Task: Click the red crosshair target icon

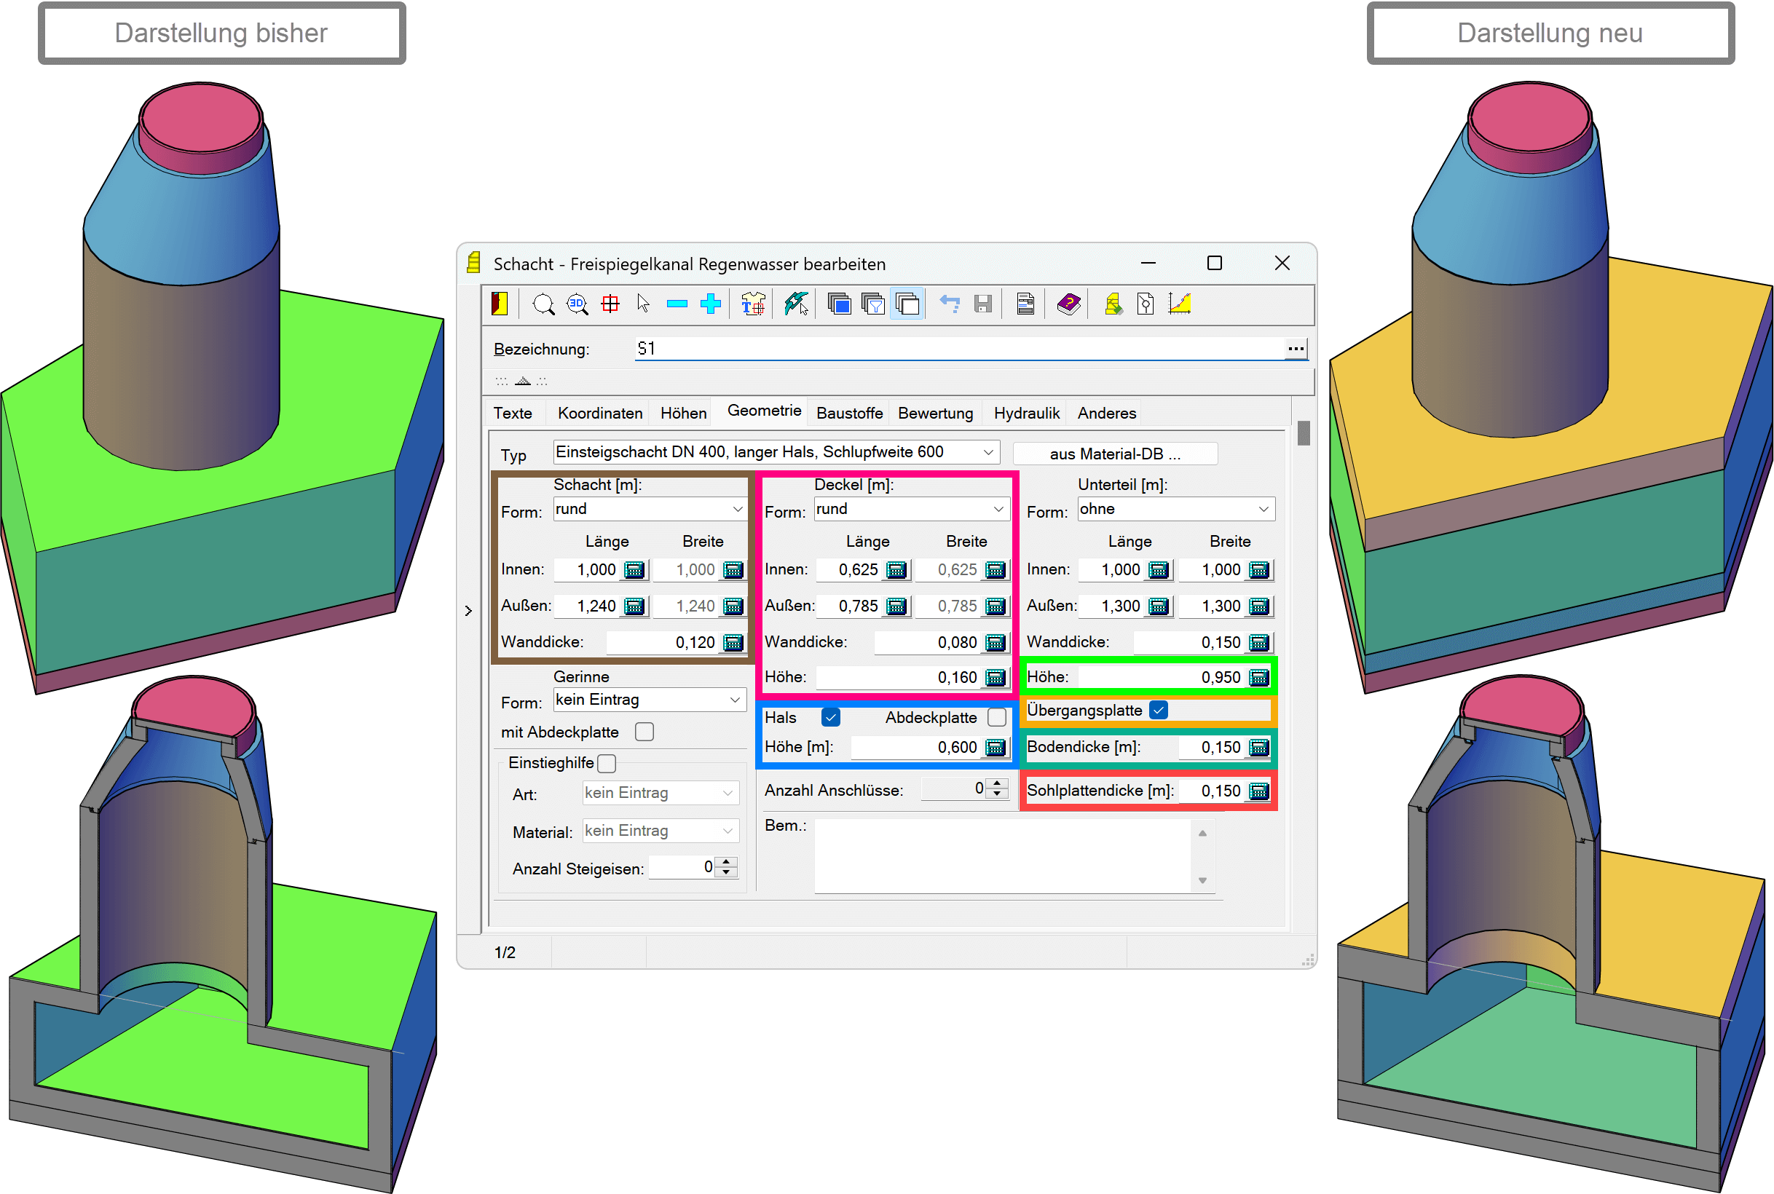Action: (x=610, y=304)
